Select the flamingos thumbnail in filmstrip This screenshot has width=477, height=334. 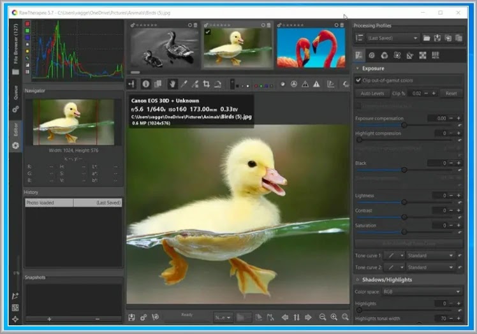(311, 48)
